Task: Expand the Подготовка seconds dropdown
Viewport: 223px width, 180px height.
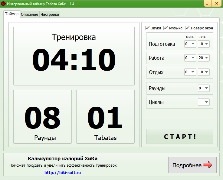Action: coord(204,44)
